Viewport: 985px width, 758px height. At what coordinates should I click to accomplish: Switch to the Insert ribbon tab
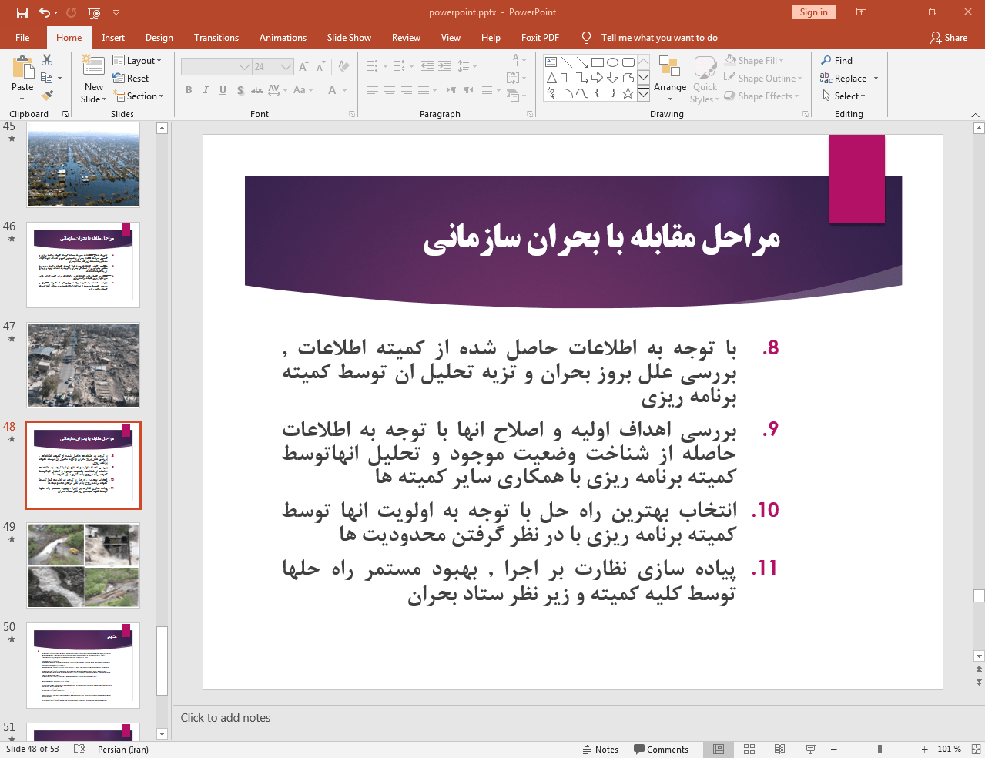[113, 37]
